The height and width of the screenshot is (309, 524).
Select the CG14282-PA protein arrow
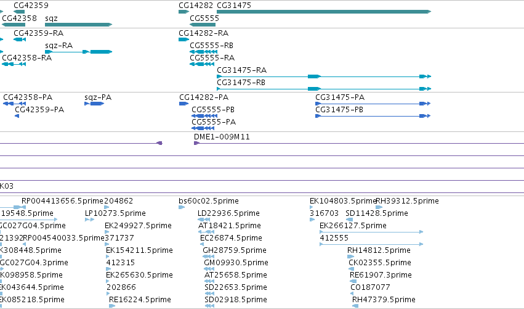184,104
